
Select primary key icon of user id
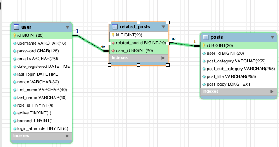pos(15,36)
